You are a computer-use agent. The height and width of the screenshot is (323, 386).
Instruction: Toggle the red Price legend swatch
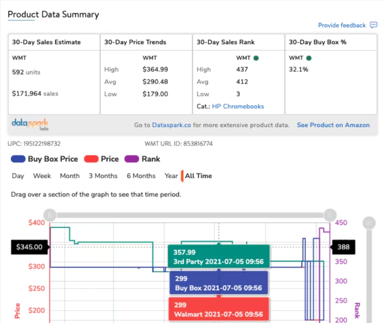(x=91, y=159)
